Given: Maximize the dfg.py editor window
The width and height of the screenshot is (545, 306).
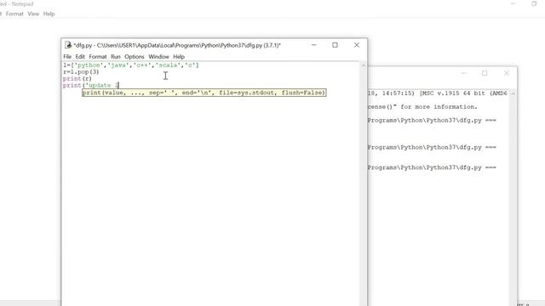Looking at the screenshot, I should coord(335,45).
